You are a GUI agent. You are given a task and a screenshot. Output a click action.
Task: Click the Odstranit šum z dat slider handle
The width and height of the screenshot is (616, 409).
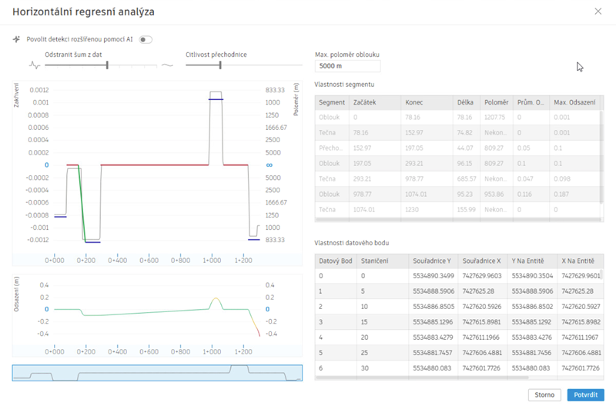(x=107, y=65)
